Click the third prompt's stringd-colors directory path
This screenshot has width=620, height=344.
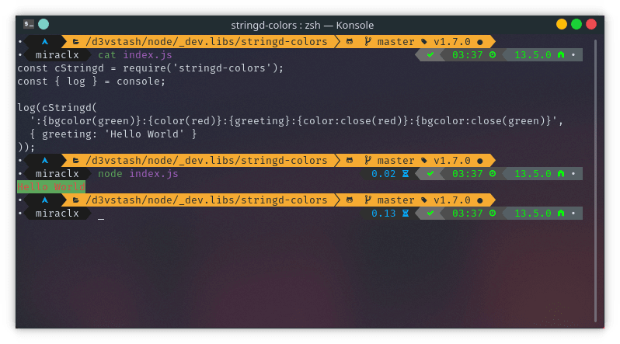point(207,200)
